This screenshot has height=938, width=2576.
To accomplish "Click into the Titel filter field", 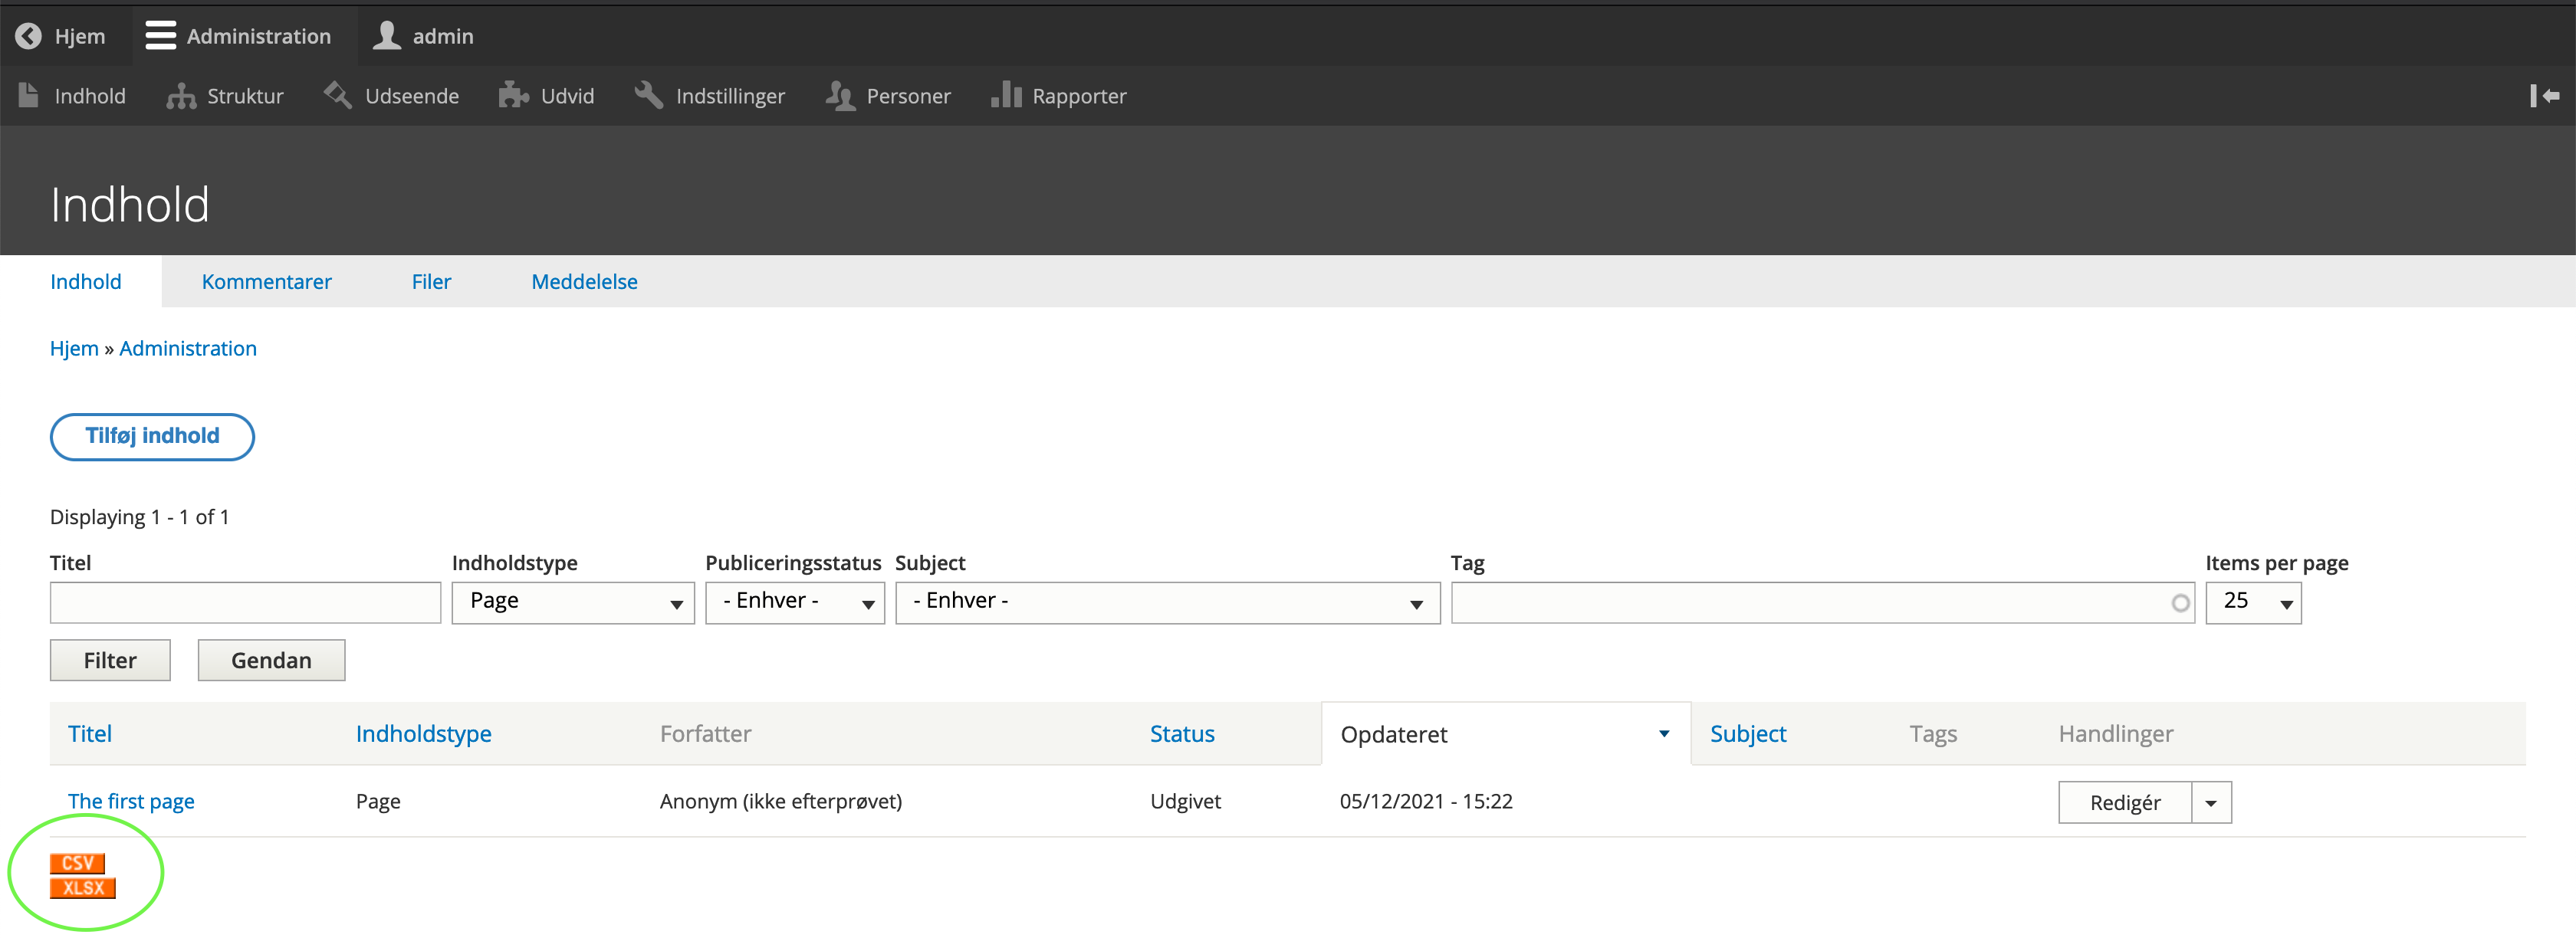I will pyautogui.click(x=245, y=602).
